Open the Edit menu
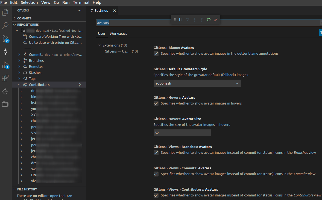Screen dimensions: 322x200 click(x=14, y=2)
